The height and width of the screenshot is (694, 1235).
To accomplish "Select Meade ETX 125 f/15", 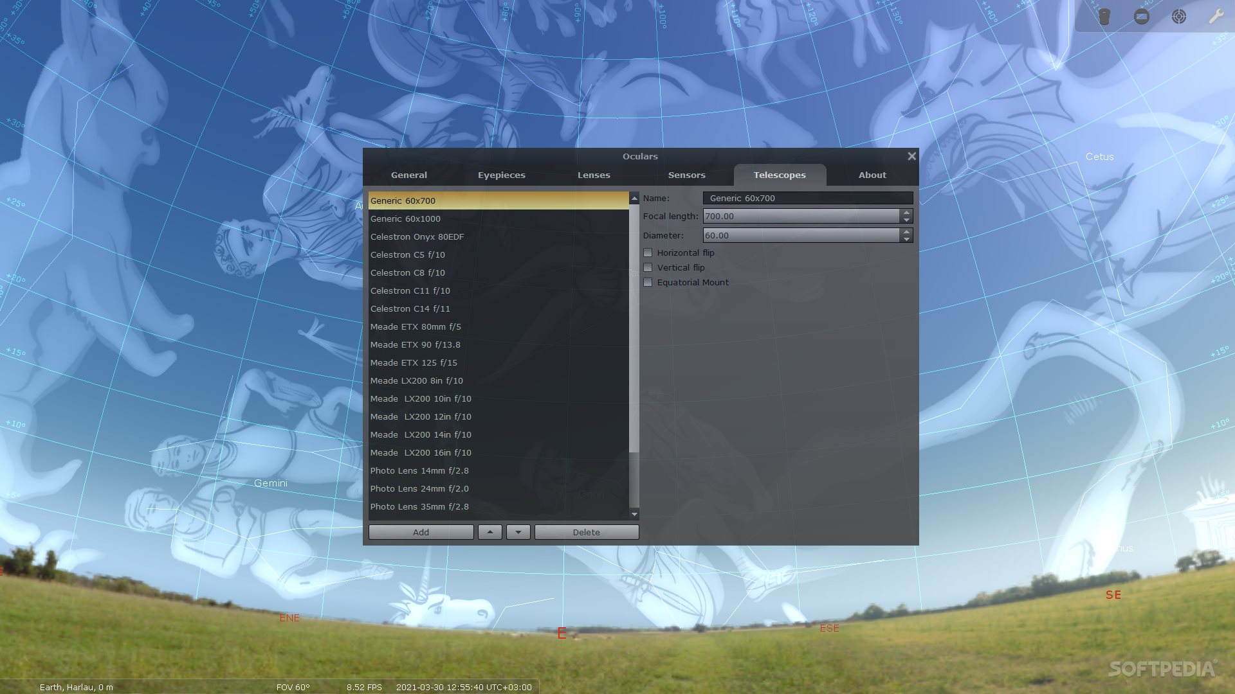I will (499, 362).
